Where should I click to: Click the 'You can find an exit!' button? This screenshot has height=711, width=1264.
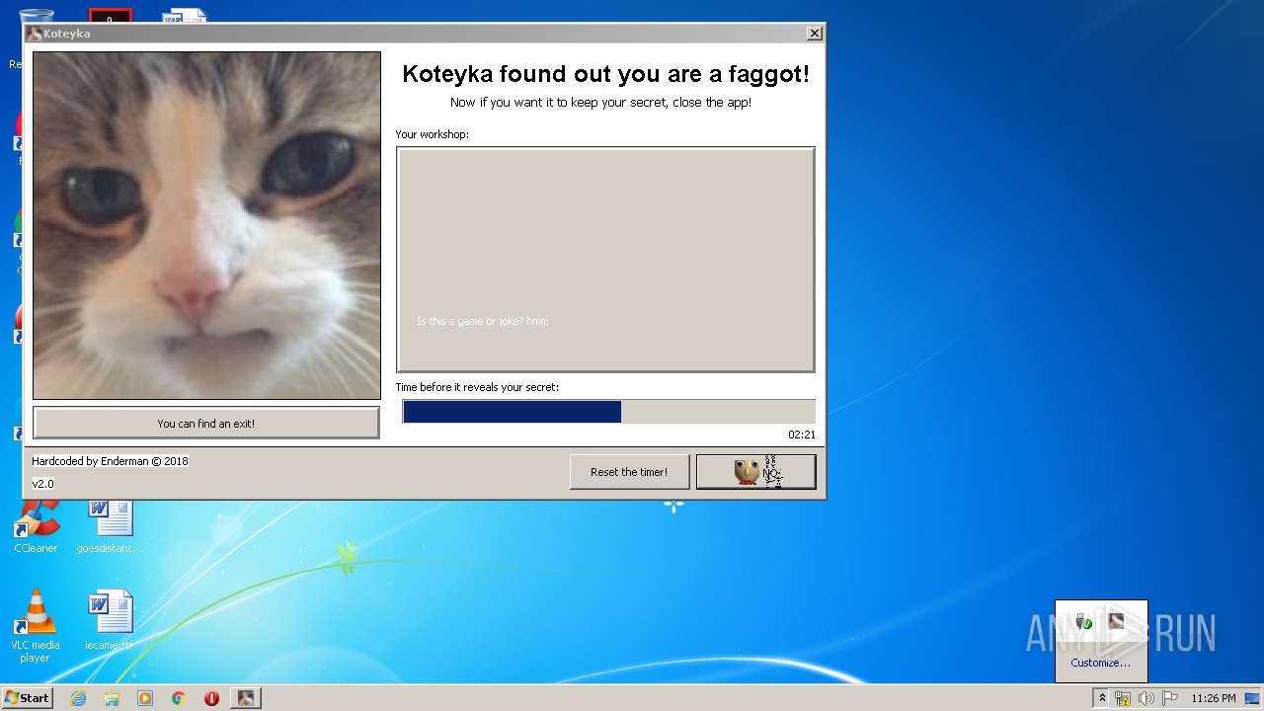tap(206, 423)
